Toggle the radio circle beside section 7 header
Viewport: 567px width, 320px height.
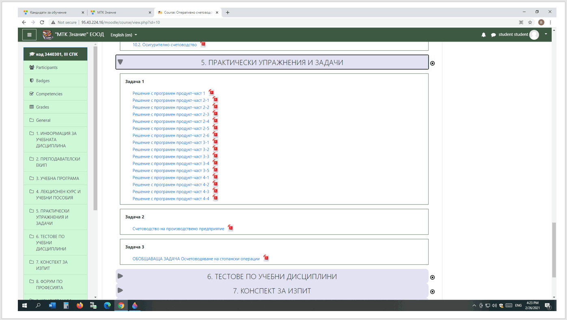[x=432, y=292]
